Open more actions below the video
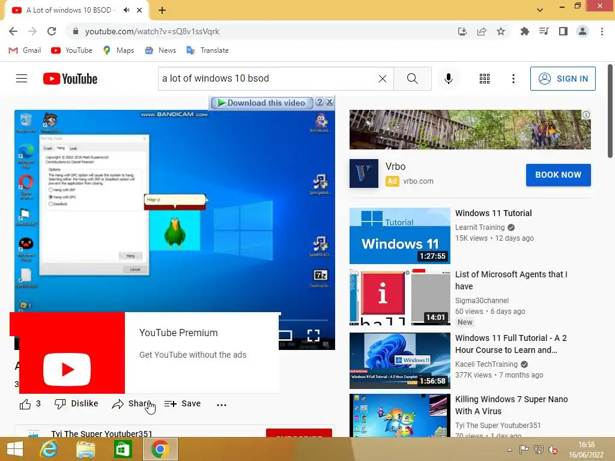This screenshot has width=615, height=461. tap(222, 405)
